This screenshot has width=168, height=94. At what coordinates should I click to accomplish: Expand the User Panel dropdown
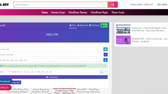[94, 25]
